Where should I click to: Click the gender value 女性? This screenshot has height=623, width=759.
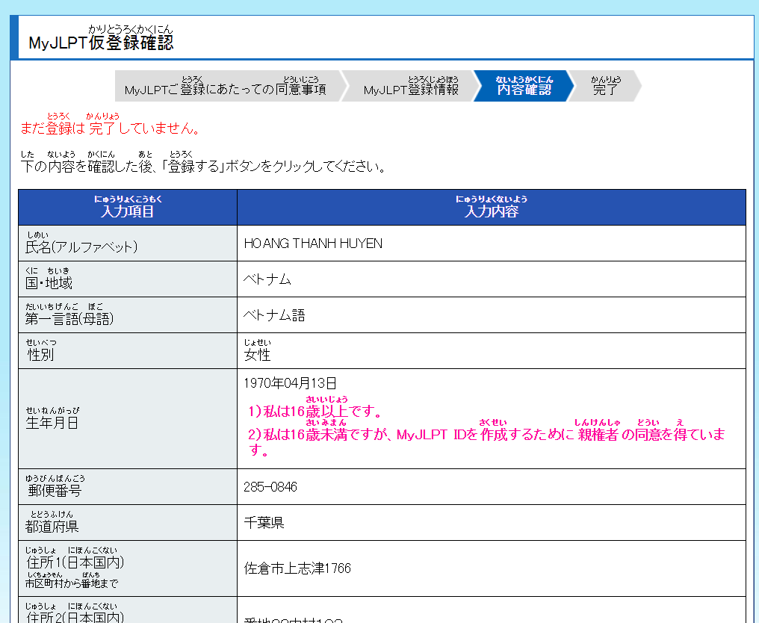click(257, 354)
